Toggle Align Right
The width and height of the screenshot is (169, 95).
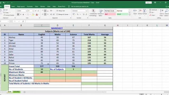point(48,14)
